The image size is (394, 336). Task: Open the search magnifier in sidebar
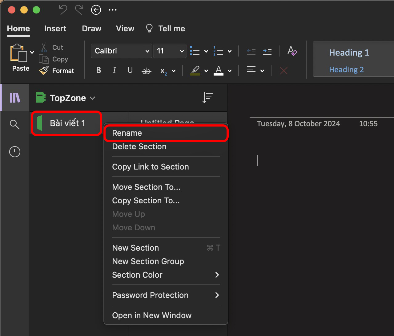click(15, 124)
